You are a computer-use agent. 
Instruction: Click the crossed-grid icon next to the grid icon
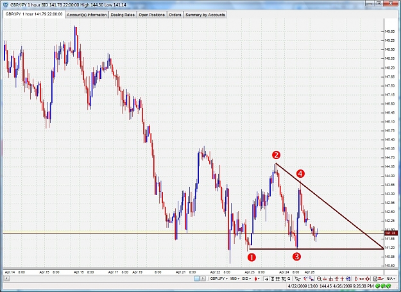click(x=284, y=279)
